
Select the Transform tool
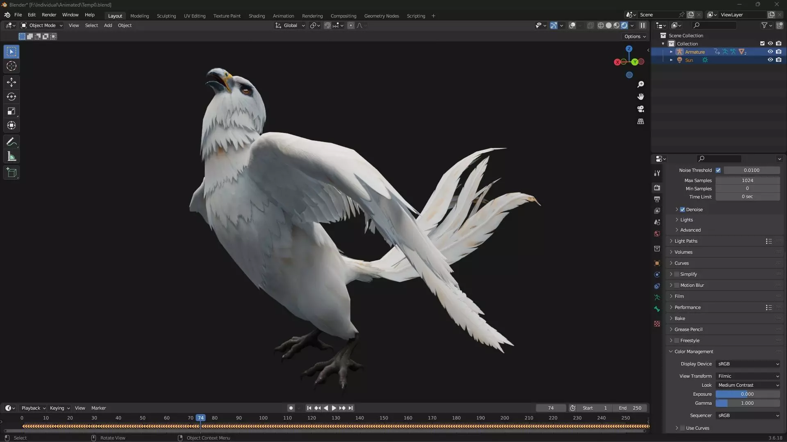(11, 125)
